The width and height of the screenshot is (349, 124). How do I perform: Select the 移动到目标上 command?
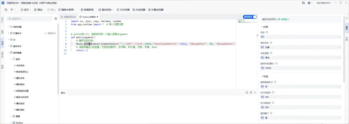point(22,72)
